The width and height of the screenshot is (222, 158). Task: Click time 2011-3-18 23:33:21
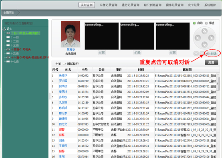pos(138,81)
